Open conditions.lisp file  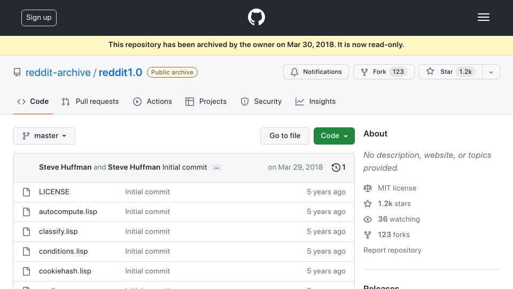[x=63, y=252]
